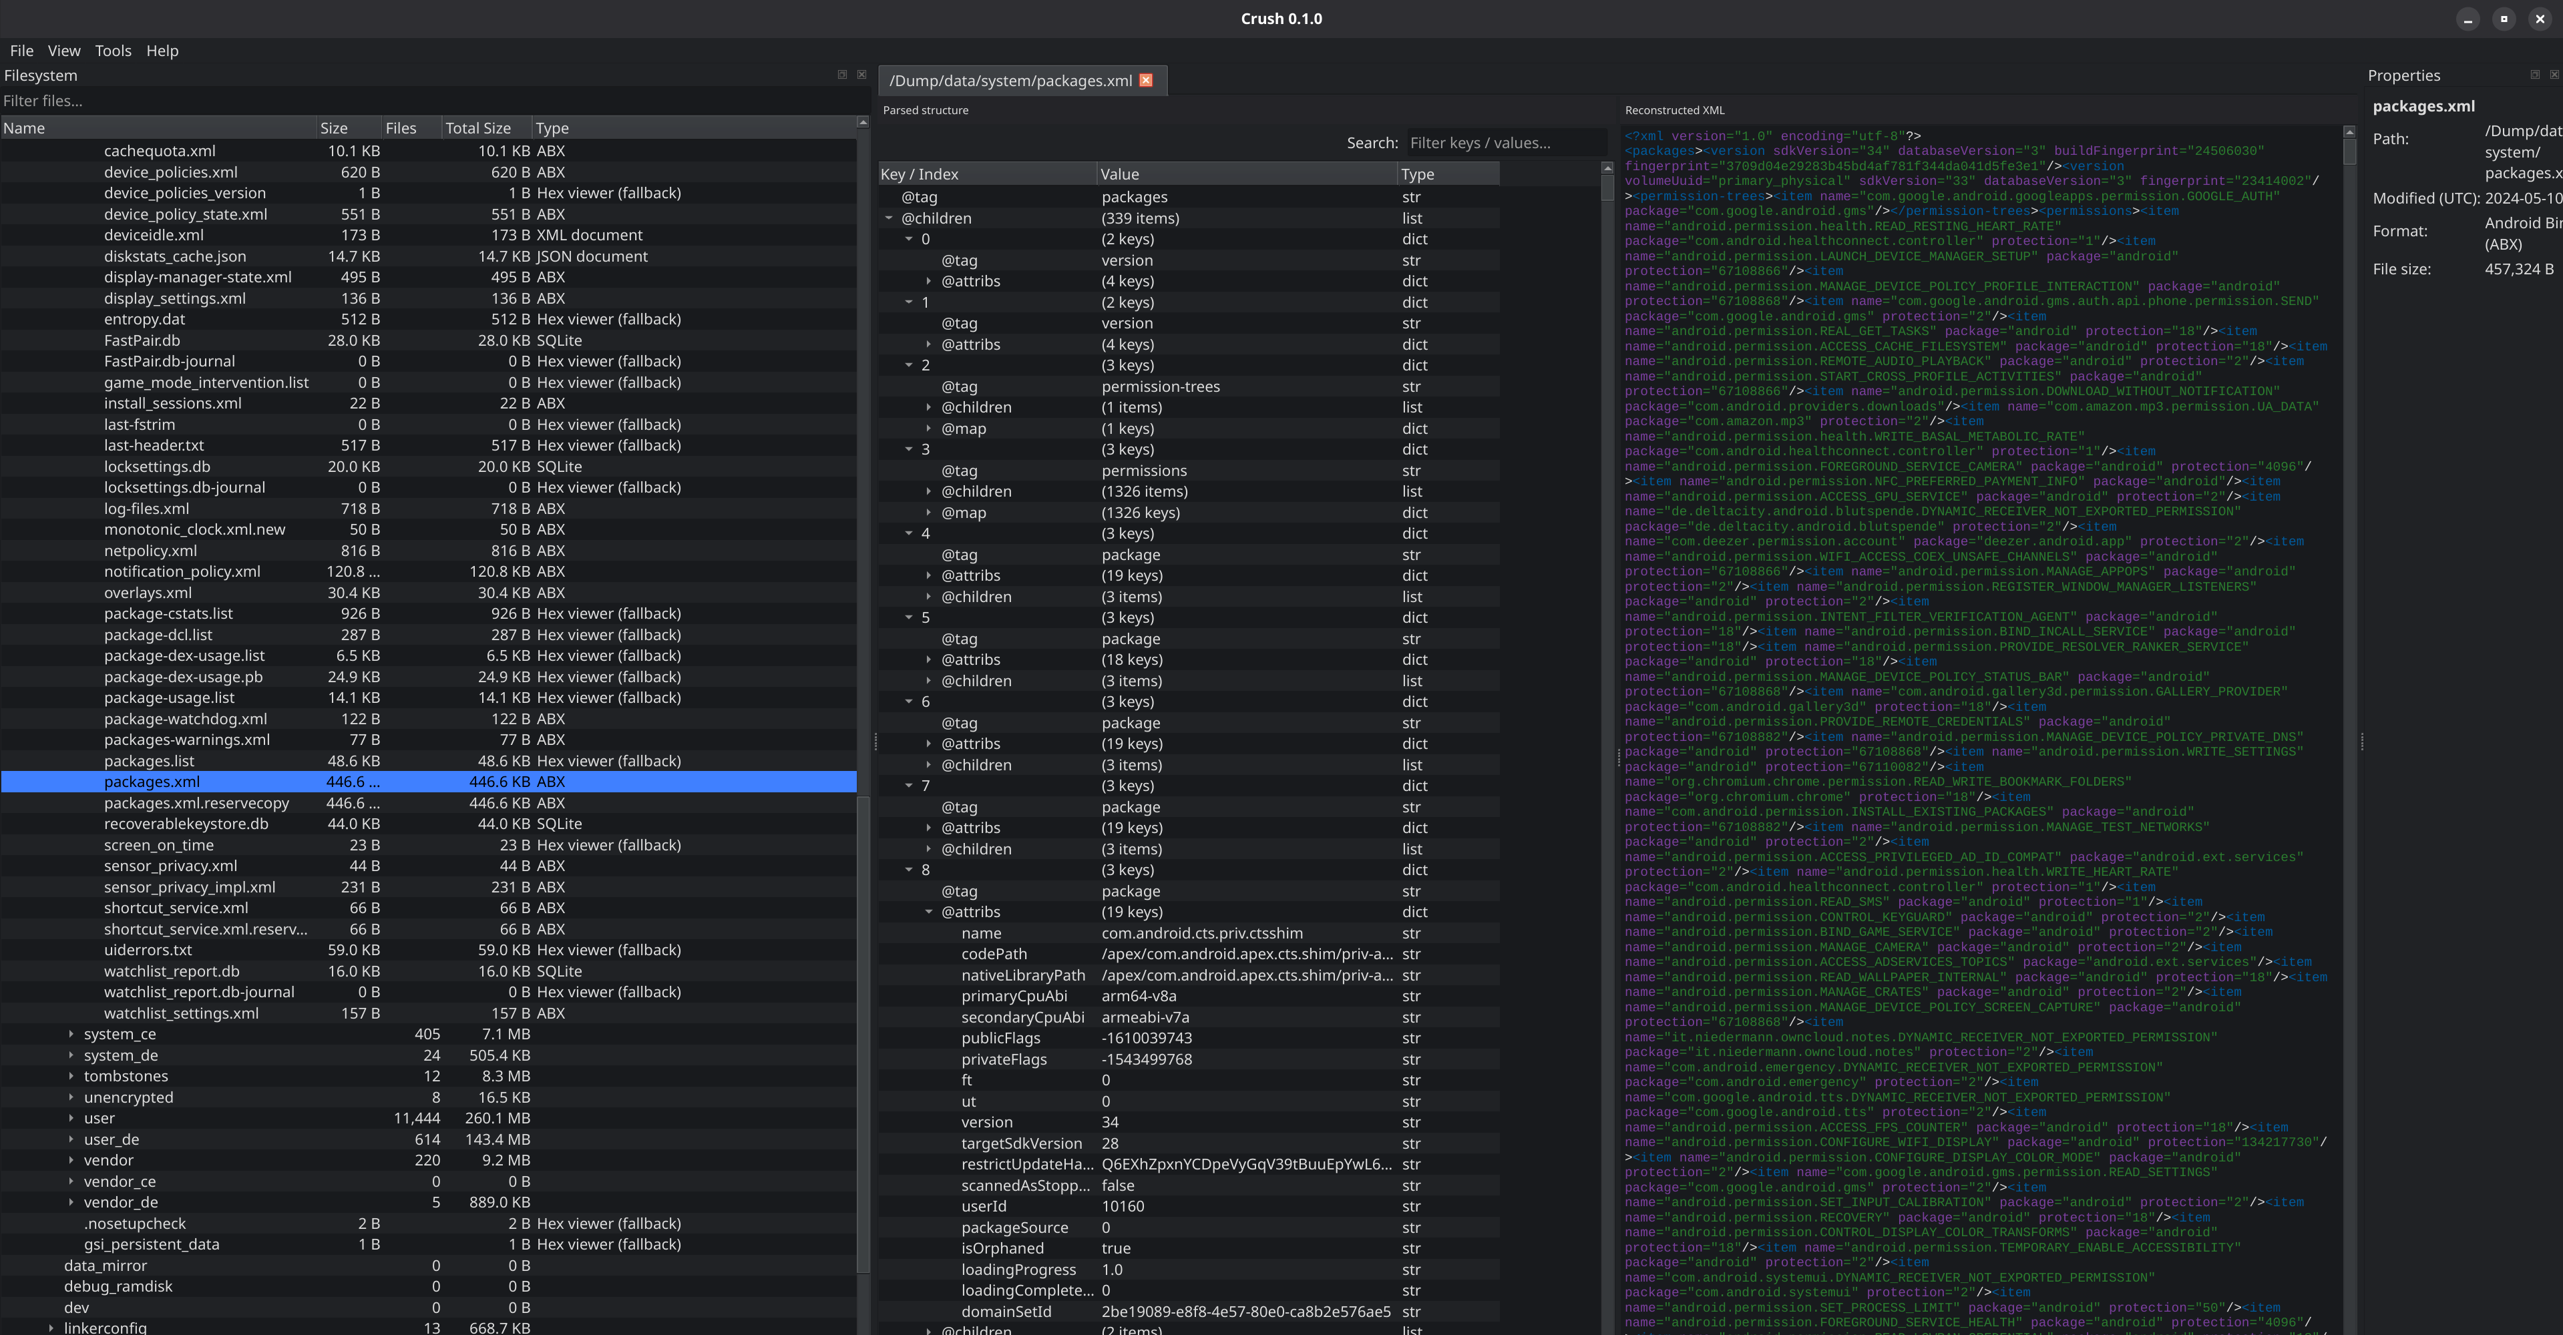Open the View menu

[63, 51]
